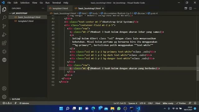199x112 pixels.
Task: Change the UTF-8 encoding setting
Action: 142,103
